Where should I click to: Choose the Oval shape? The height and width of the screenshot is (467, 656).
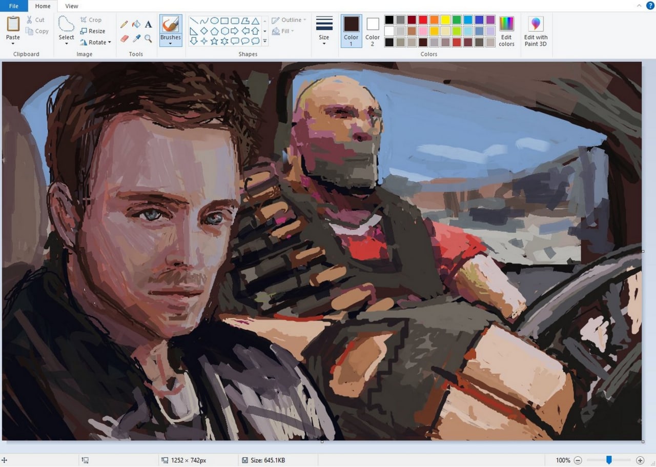[x=215, y=21]
